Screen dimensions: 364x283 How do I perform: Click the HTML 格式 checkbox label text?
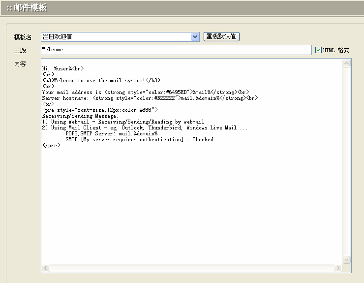pyautogui.click(x=336, y=50)
